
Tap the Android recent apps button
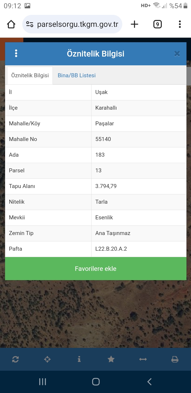coord(42,382)
